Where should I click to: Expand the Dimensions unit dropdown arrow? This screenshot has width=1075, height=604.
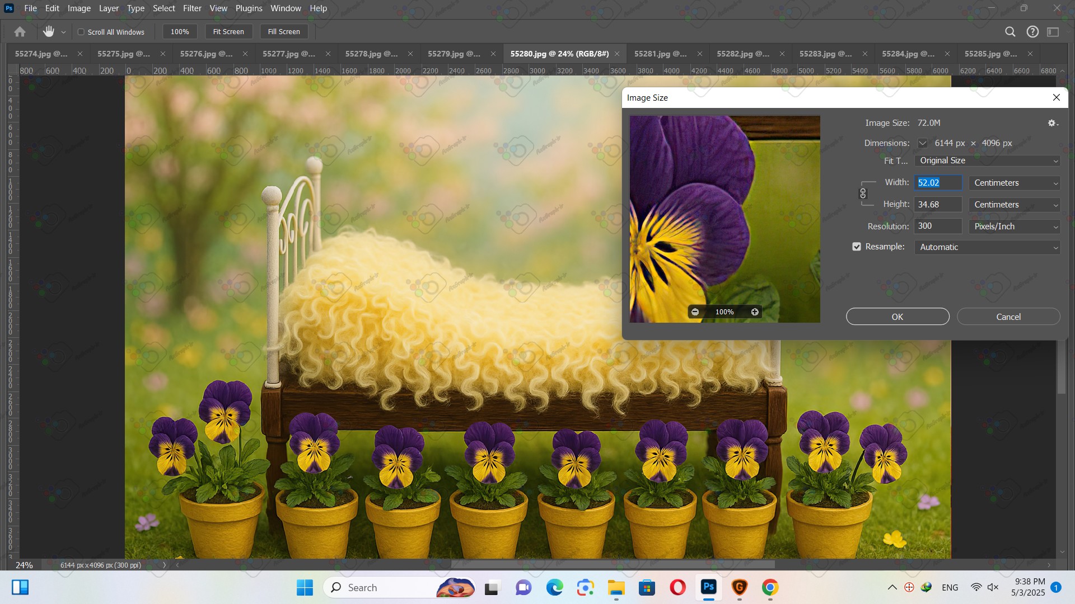[922, 143]
